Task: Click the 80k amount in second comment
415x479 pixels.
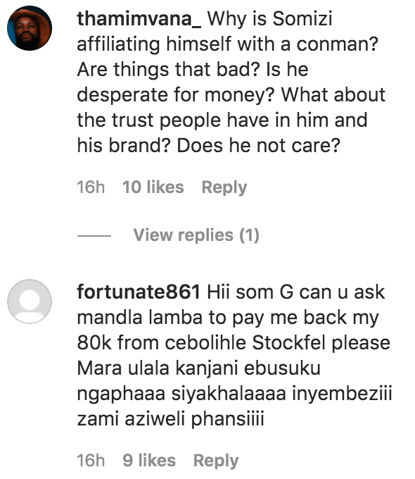Action: tap(94, 343)
